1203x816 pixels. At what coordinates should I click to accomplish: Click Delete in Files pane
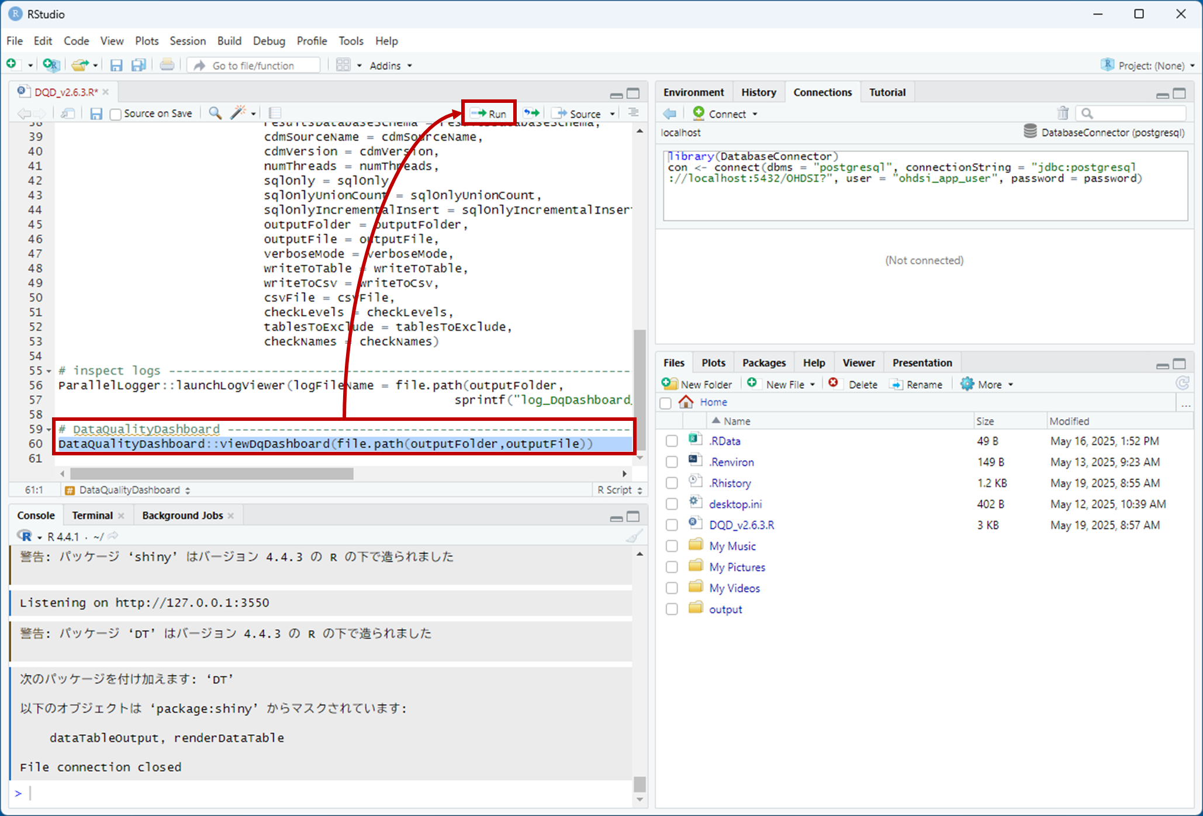[x=853, y=384]
